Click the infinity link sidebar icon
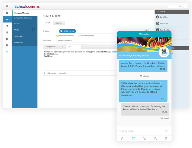This screenshot has width=192, height=148. (7, 52)
